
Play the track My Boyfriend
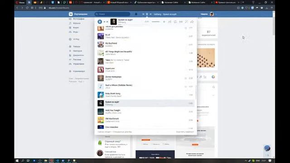click(x=145, y=44)
